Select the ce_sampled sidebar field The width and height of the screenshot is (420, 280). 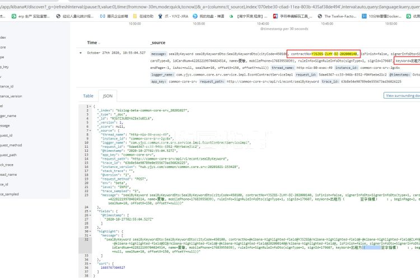(10, 194)
